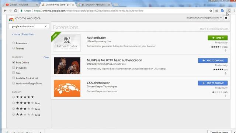
Task: Click the Home link in sidebar
Action: pos(16,34)
